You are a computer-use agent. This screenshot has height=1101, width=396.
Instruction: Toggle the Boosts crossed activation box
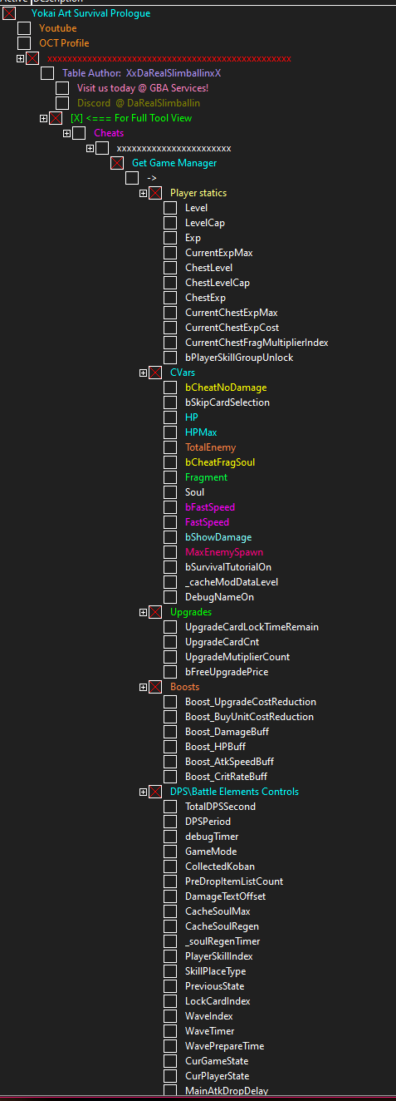(x=155, y=687)
